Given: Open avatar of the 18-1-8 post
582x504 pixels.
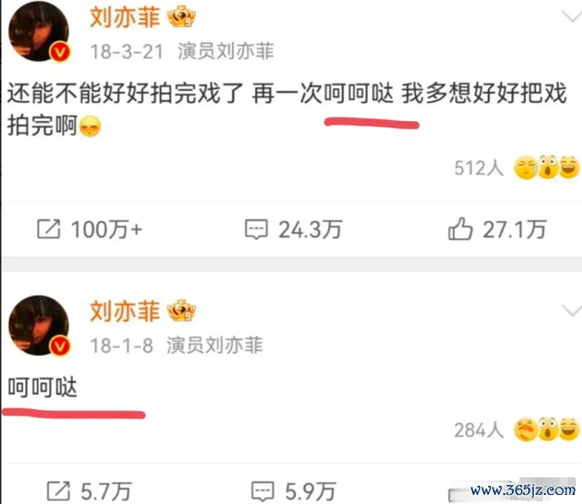Looking at the screenshot, I should pyautogui.click(x=38, y=325).
